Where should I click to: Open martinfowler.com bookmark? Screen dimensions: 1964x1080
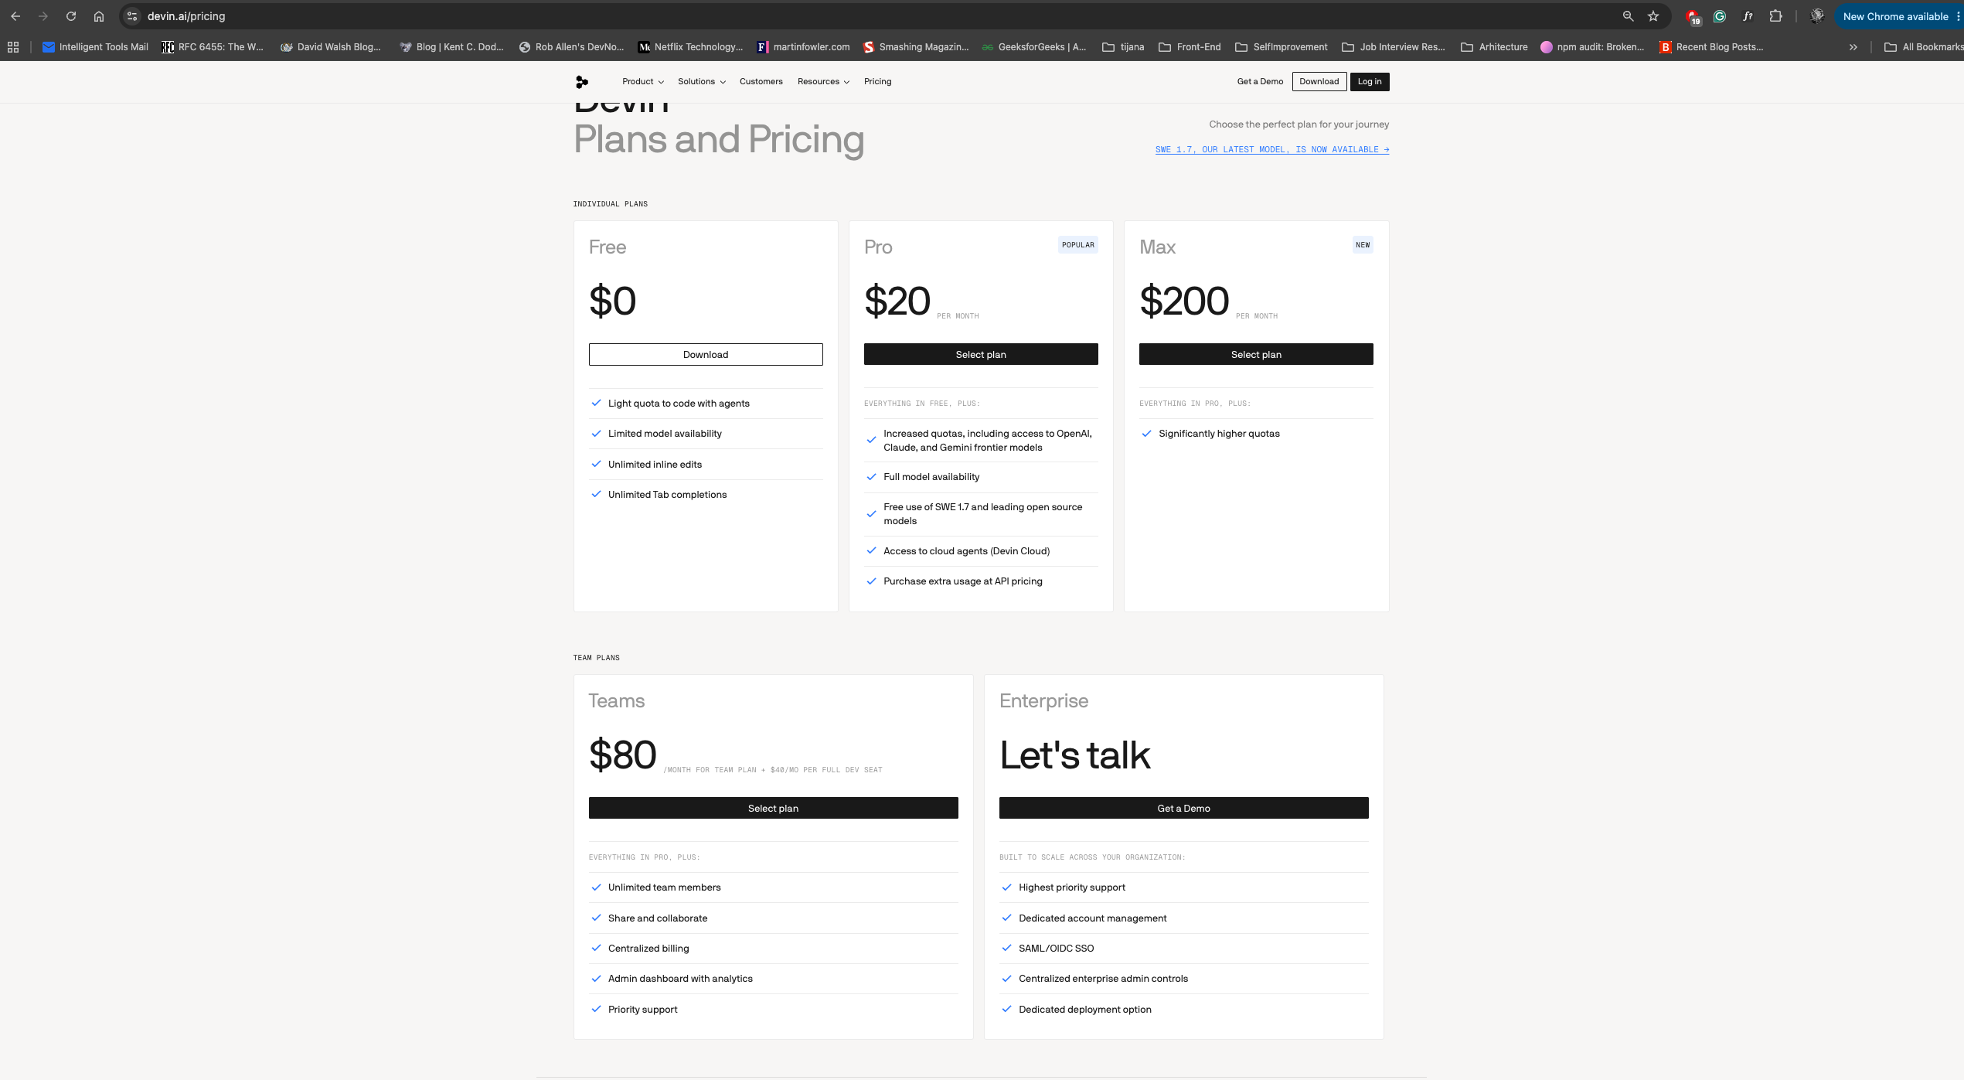pyautogui.click(x=803, y=47)
